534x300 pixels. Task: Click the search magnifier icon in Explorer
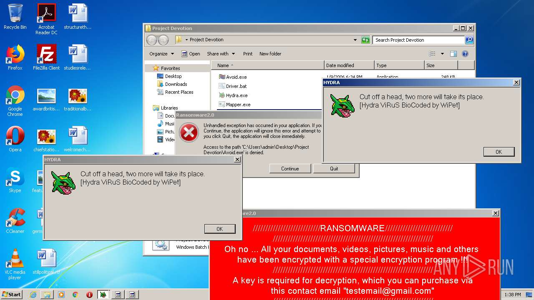469,40
